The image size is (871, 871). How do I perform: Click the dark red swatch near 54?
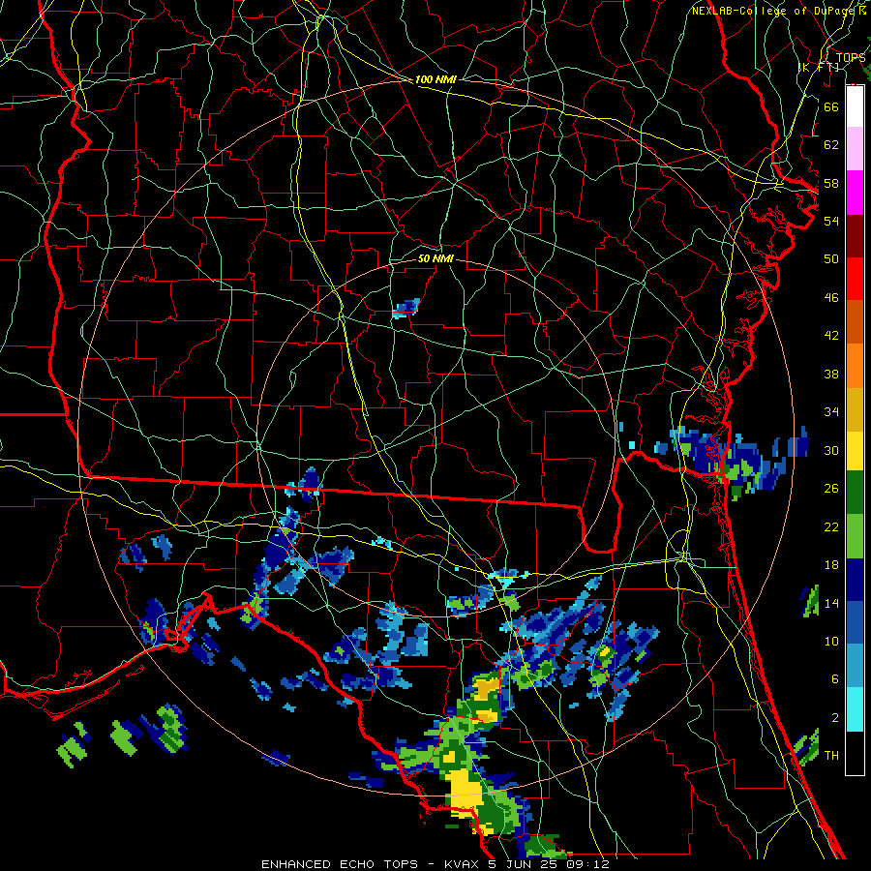point(855,235)
